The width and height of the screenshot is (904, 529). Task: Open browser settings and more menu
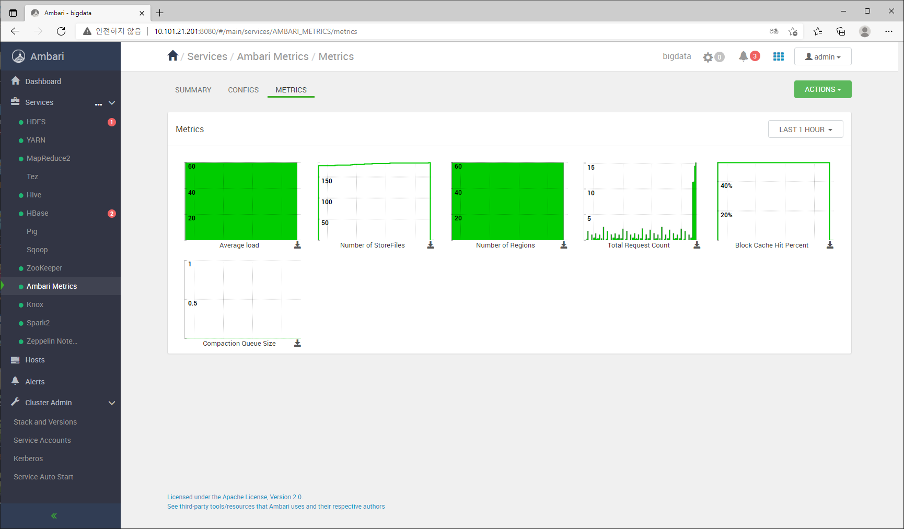coord(889,31)
